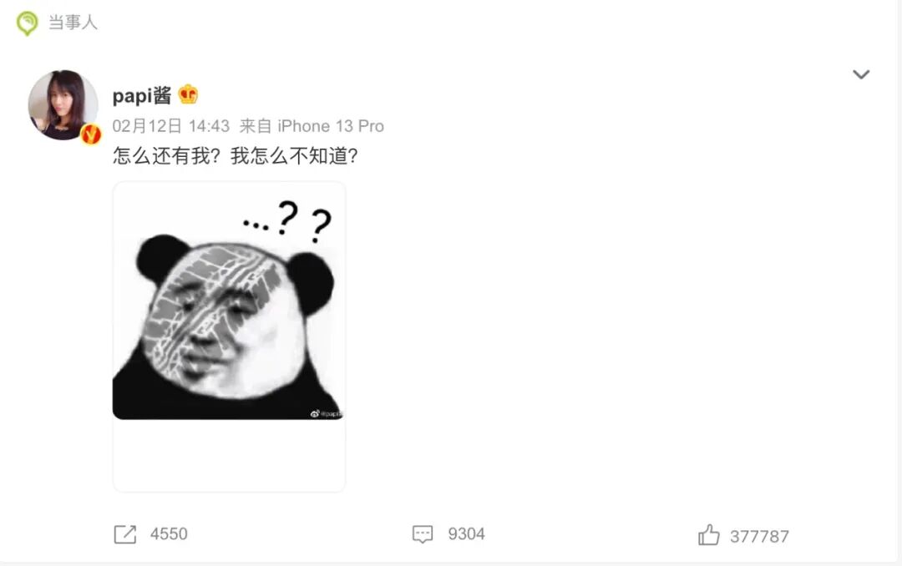This screenshot has height=566, width=902.
Task: Click blank area below the meme in card
Action: click(229, 454)
